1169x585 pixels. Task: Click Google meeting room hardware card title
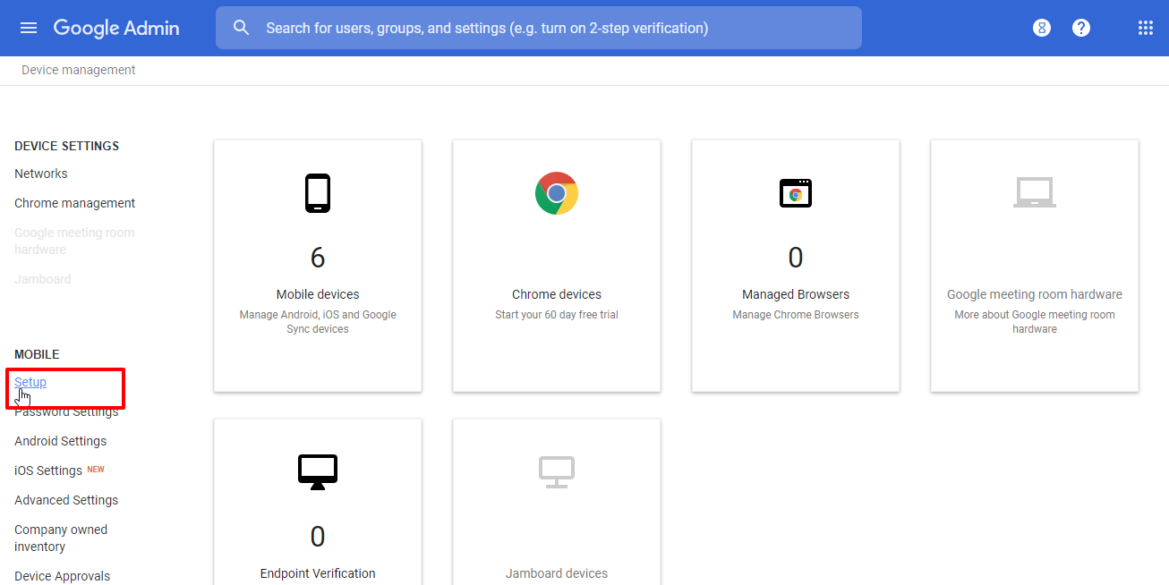coord(1035,294)
